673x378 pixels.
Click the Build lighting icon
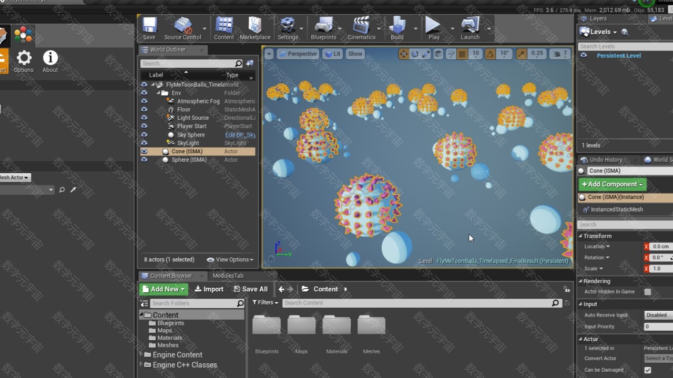point(397,28)
